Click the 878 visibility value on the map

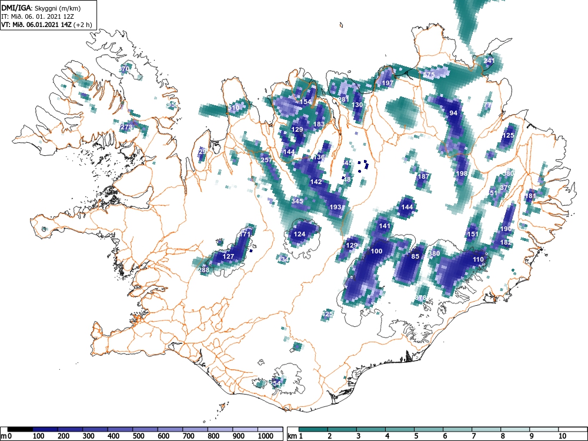click(421, 298)
